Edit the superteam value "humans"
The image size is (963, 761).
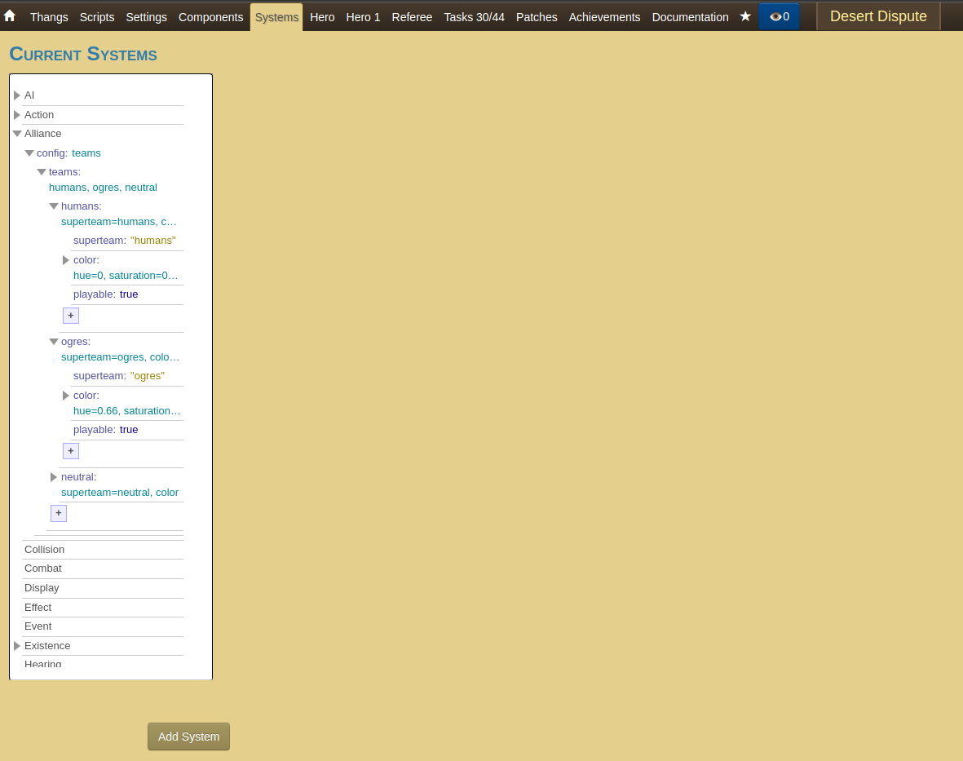point(153,240)
